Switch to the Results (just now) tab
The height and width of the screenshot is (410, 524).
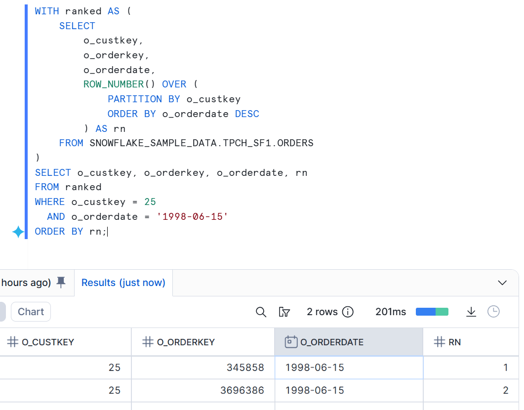123,283
